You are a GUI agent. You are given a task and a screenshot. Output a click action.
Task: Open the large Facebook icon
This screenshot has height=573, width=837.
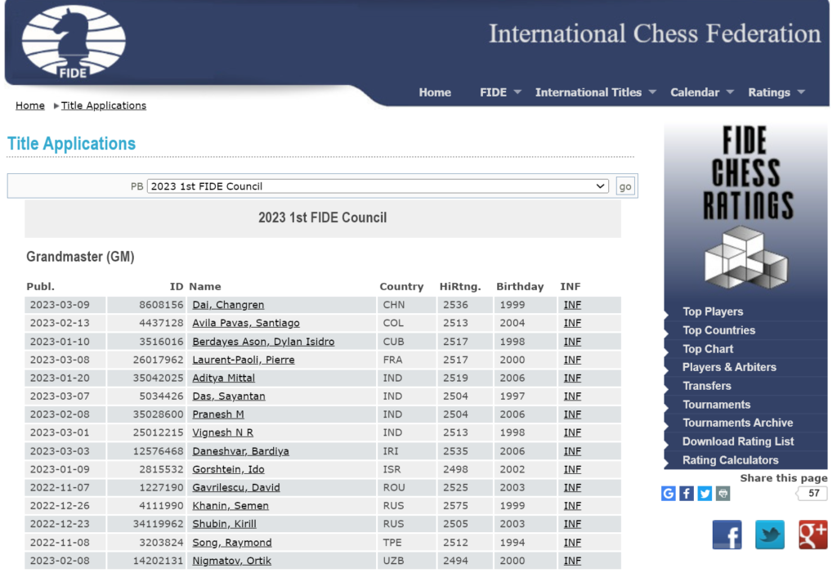[x=727, y=535]
